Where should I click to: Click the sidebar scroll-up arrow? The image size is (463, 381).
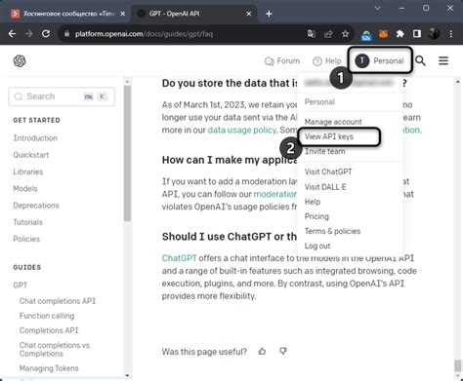click(x=127, y=82)
